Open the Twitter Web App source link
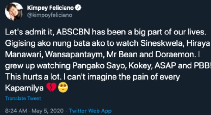The height and width of the screenshot is (115, 211). (90, 111)
